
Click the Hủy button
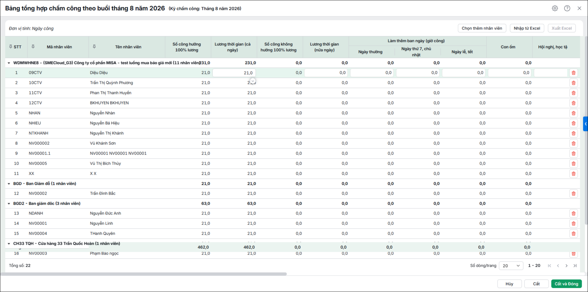click(x=509, y=284)
